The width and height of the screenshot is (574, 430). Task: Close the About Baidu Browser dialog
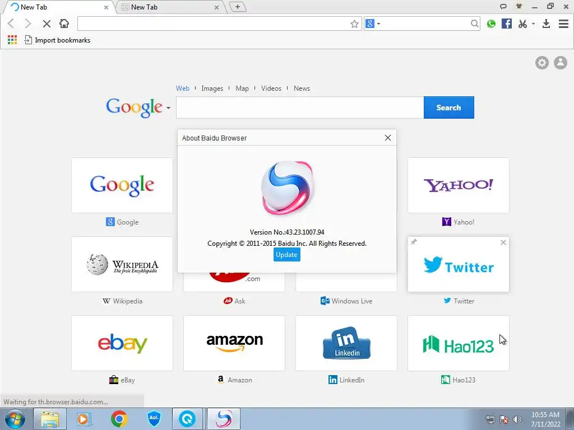pos(388,138)
